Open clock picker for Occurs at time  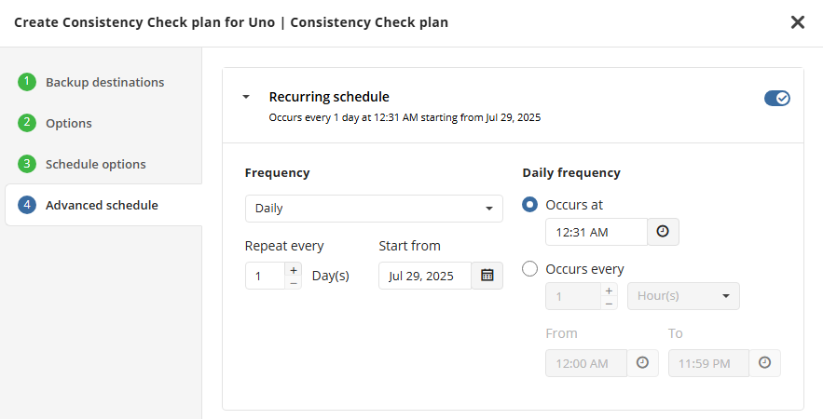(663, 232)
